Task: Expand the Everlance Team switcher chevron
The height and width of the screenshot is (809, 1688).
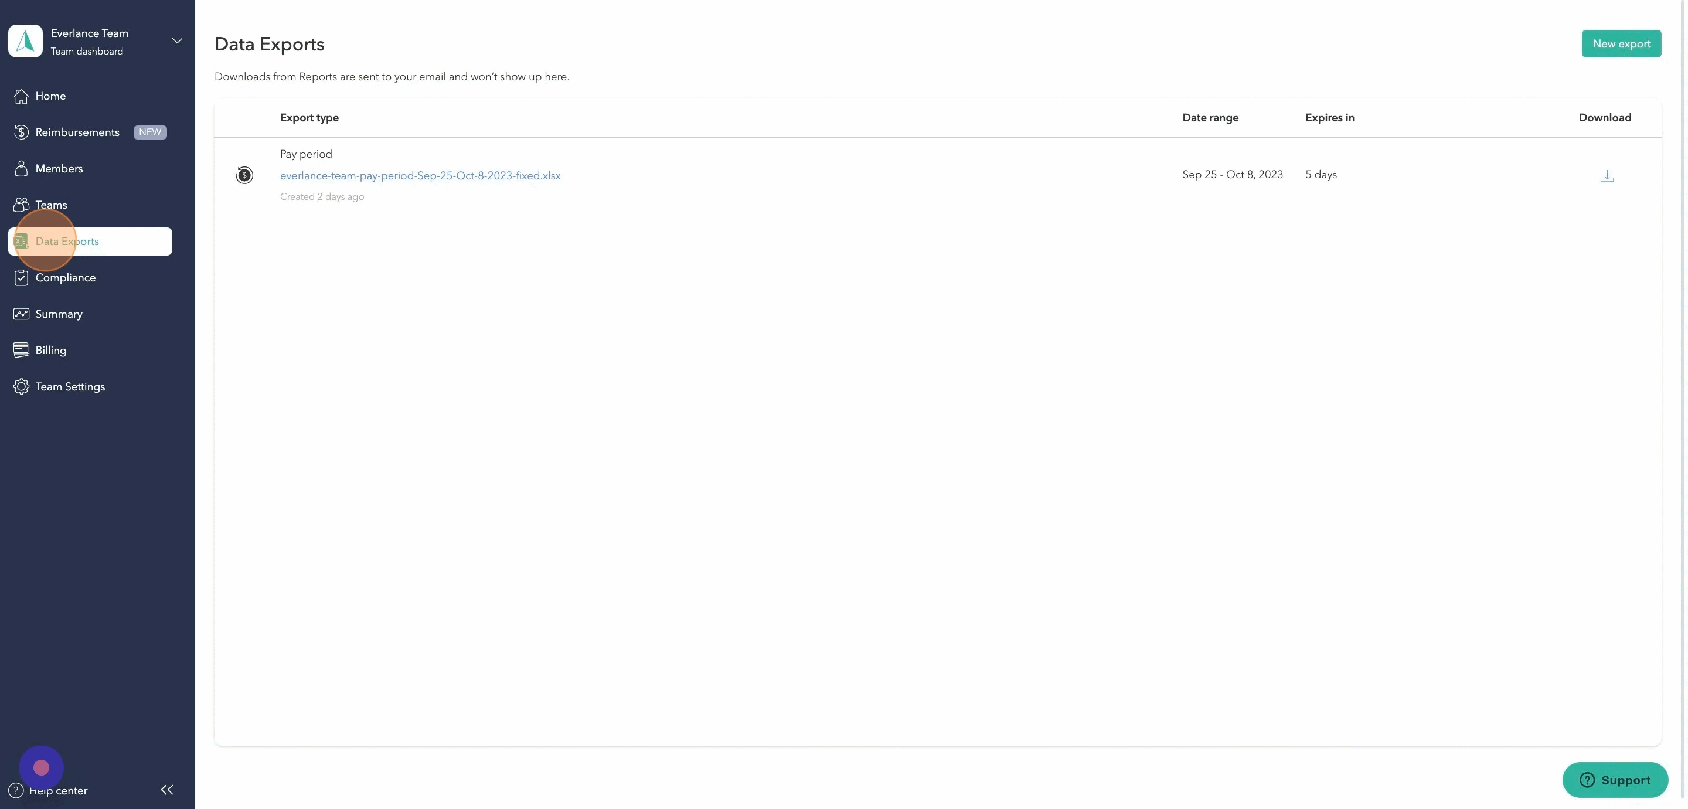Action: 177,41
